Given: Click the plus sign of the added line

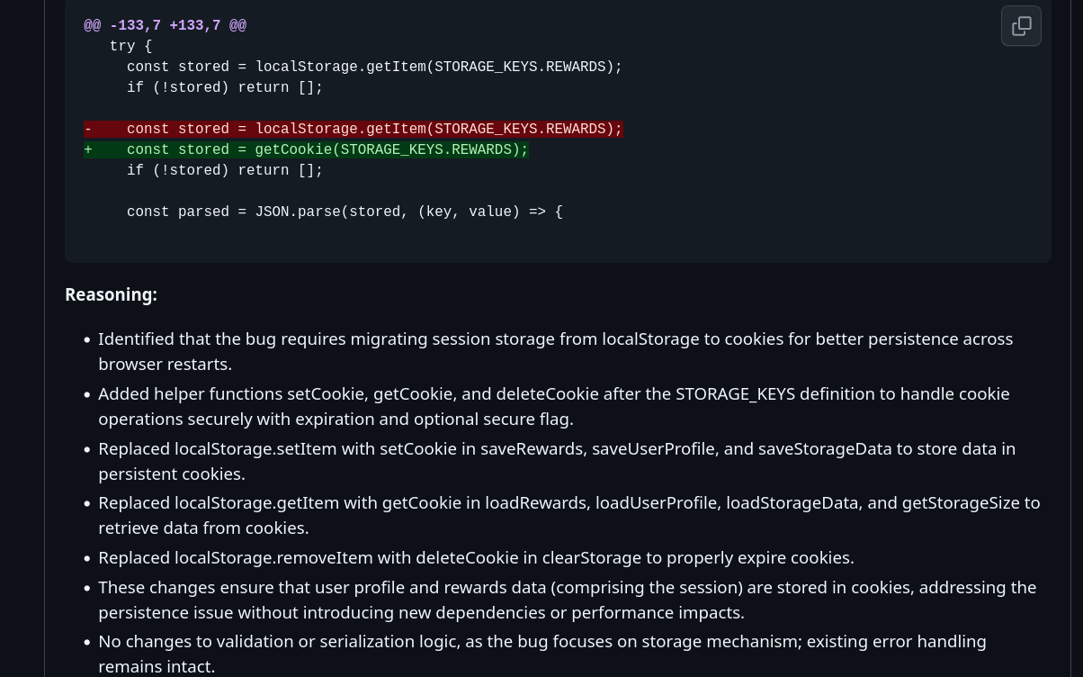Looking at the screenshot, I should click(x=88, y=149).
